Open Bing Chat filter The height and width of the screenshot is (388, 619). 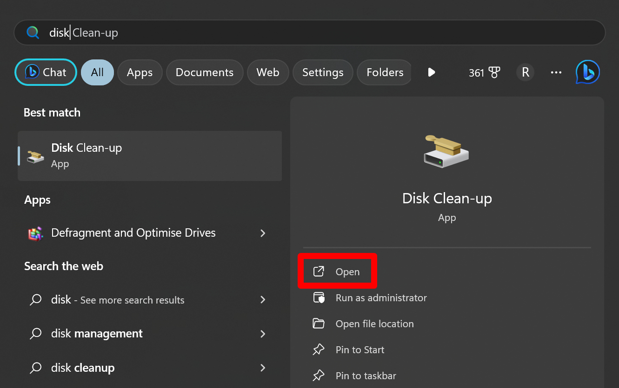[x=46, y=72]
